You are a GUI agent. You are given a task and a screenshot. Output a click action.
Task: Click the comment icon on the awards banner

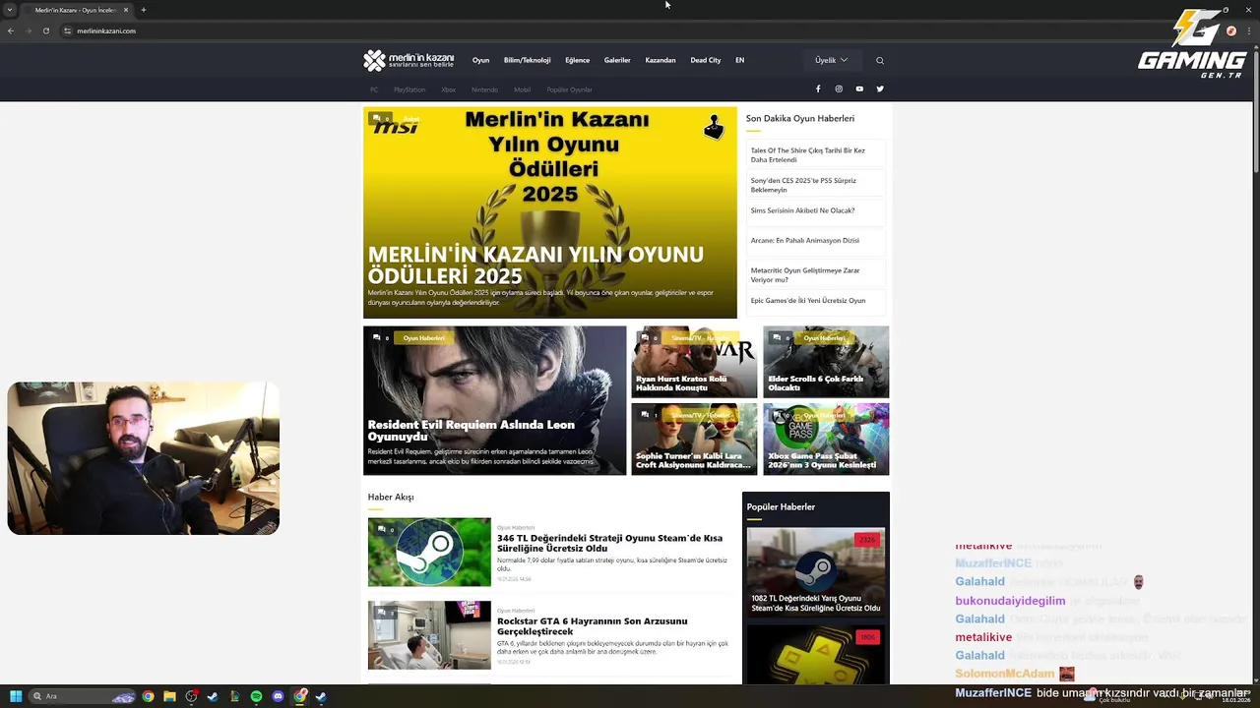tap(377, 118)
